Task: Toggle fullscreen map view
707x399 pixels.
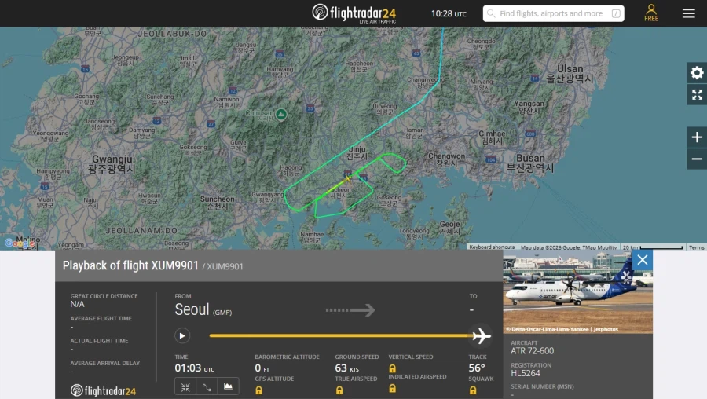Action: [697, 95]
